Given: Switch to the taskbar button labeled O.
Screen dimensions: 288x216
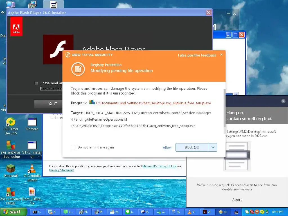Looking at the screenshot, I should click(x=161, y=212).
